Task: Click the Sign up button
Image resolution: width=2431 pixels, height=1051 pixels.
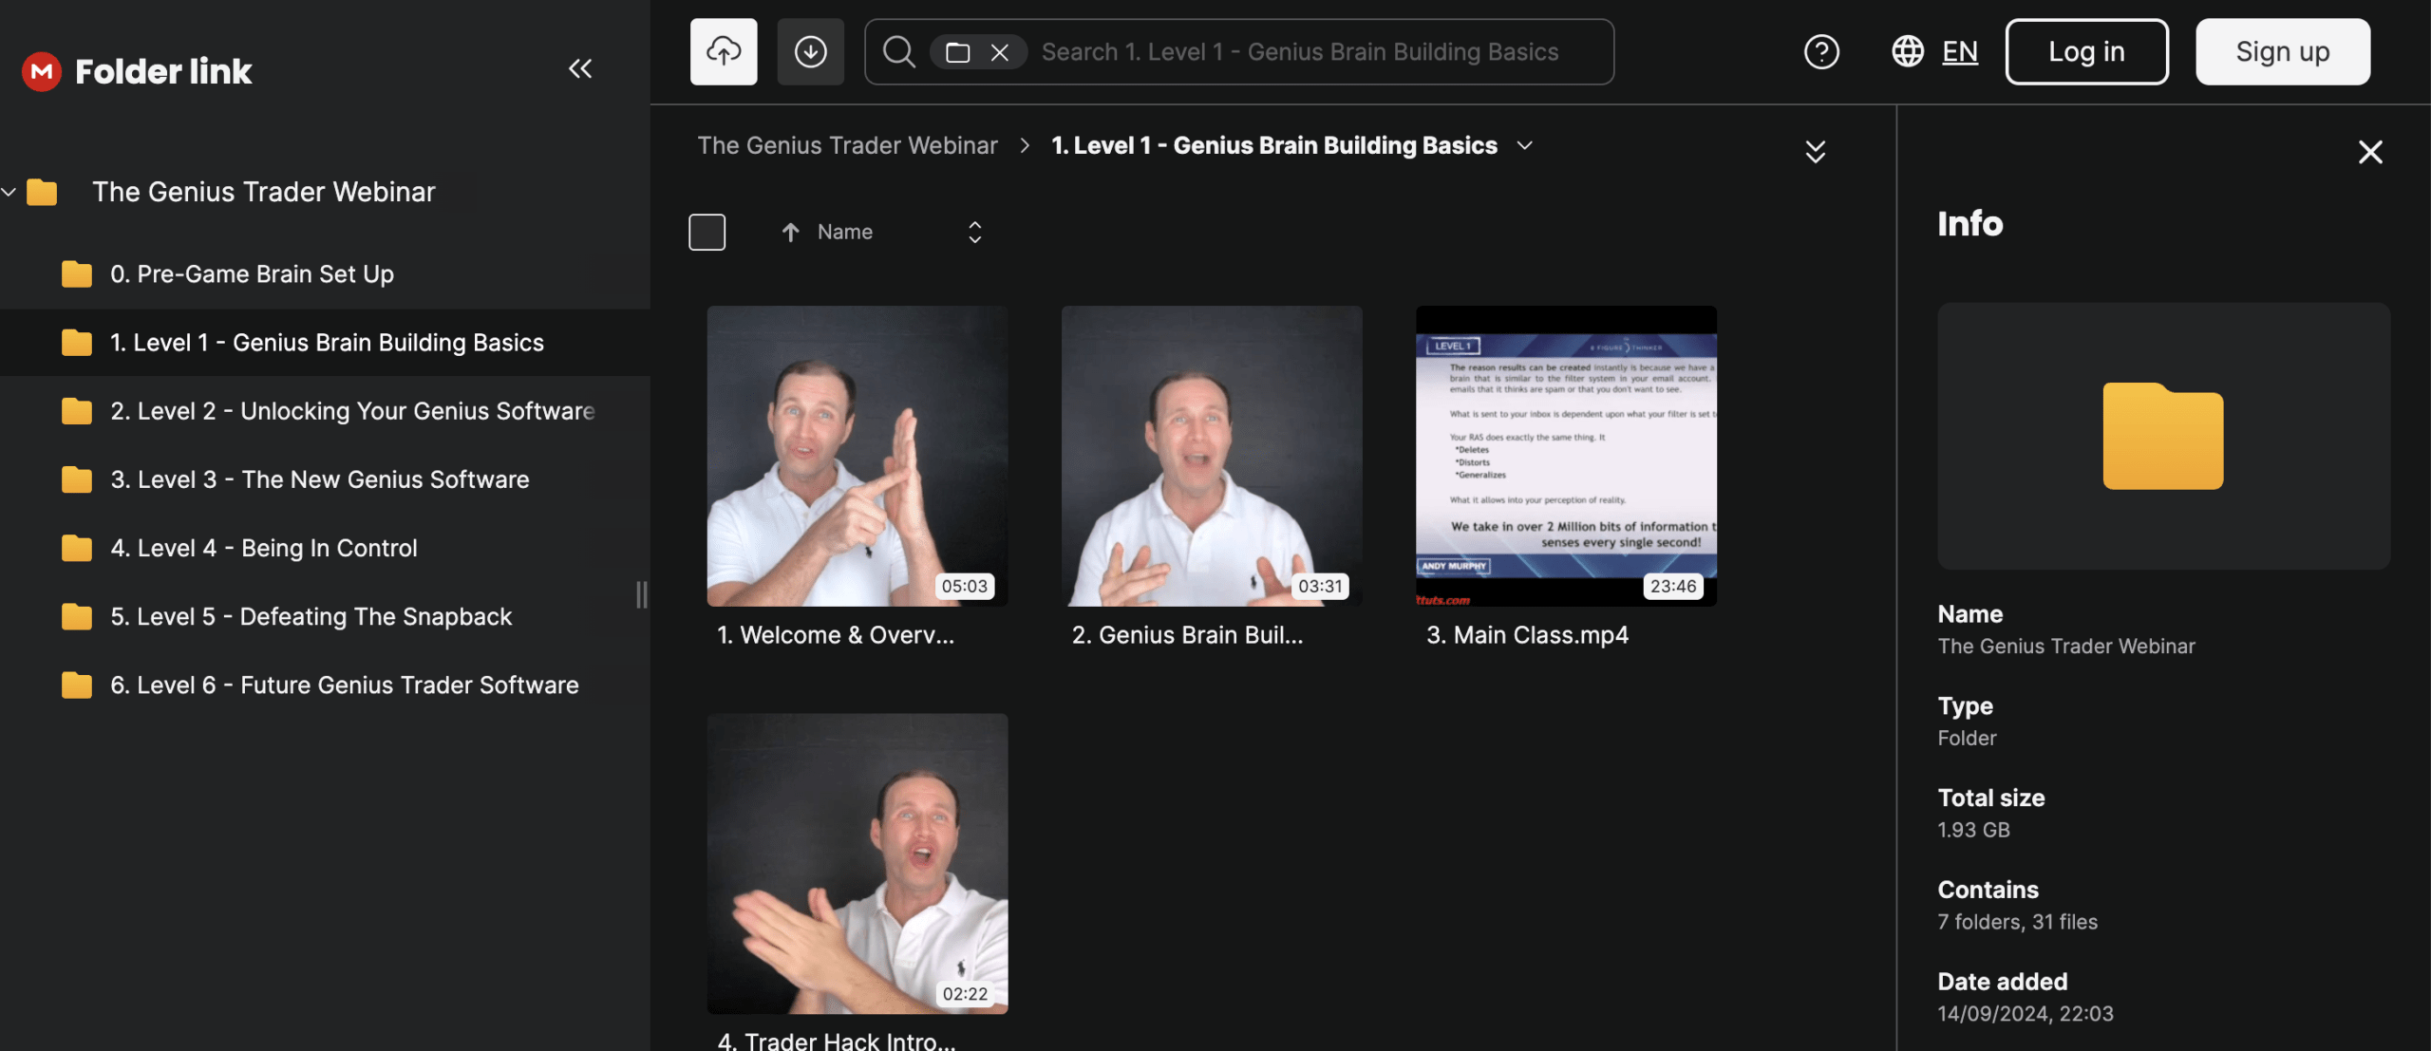Action: (x=2282, y=51)
